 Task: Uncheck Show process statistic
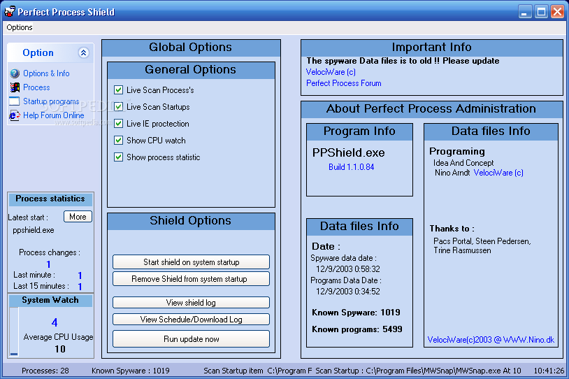118,157
